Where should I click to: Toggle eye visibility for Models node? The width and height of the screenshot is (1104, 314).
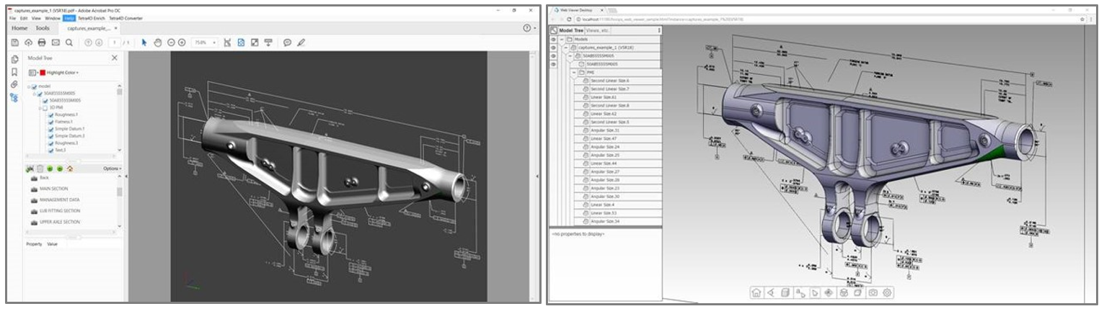point(553,39)
